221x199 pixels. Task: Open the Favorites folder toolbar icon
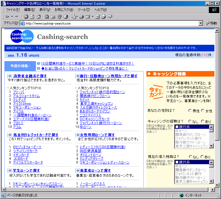(53, 17)
